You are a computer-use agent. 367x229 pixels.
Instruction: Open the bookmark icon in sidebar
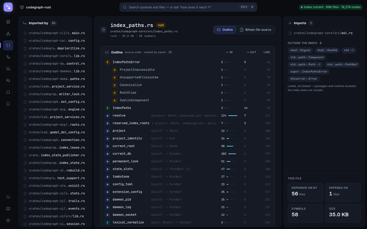8,104
